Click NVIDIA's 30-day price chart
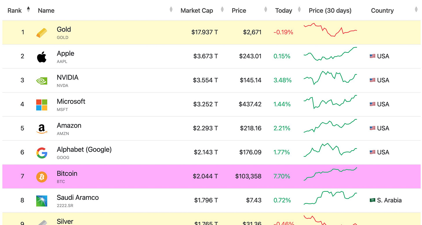 [x=330, y=78]
